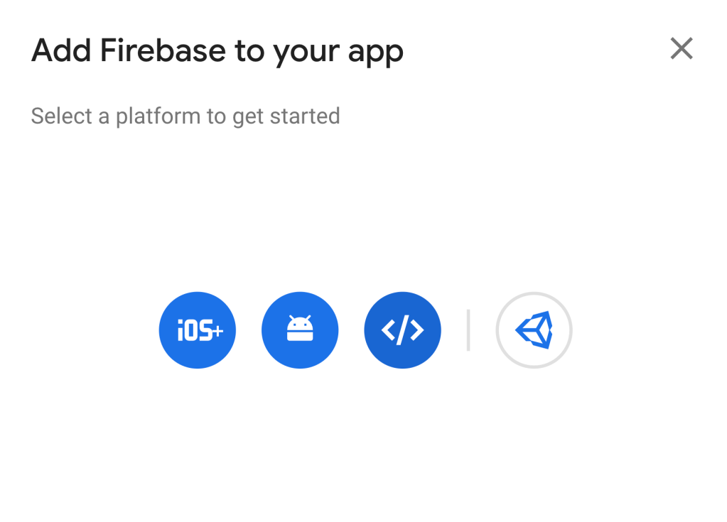
Task: Launch Unity setup via cube logo
Action: (534, 330)
